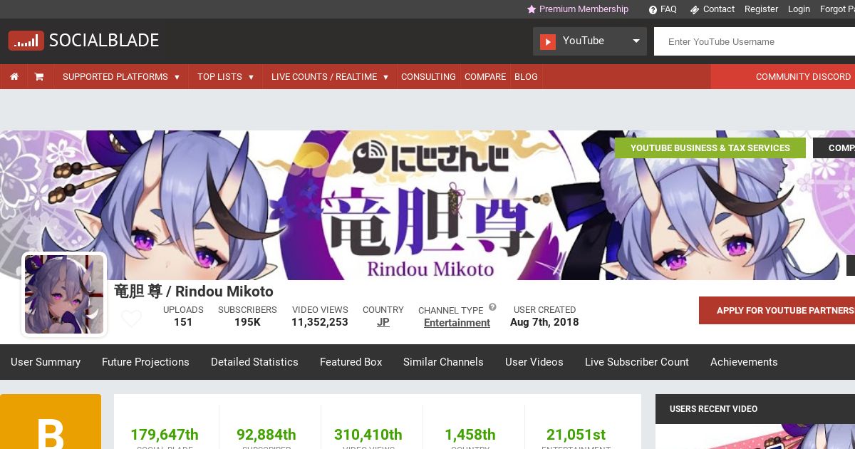Expand the Top Lists menu
855x449 pixels.
click(226, 77)
